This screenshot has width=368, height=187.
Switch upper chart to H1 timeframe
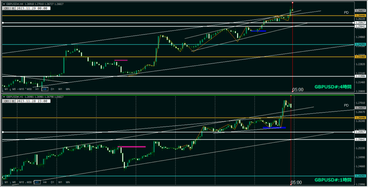37,89
